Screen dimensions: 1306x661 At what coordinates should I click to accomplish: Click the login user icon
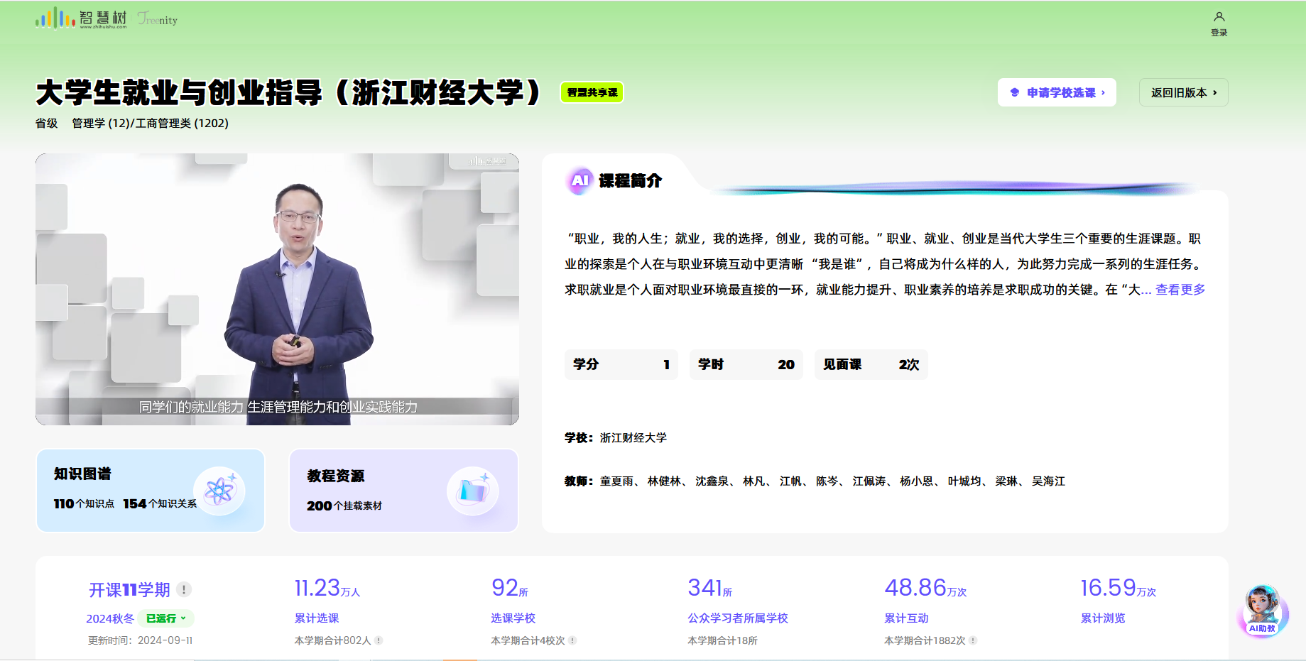click(x=1219, y=17)
